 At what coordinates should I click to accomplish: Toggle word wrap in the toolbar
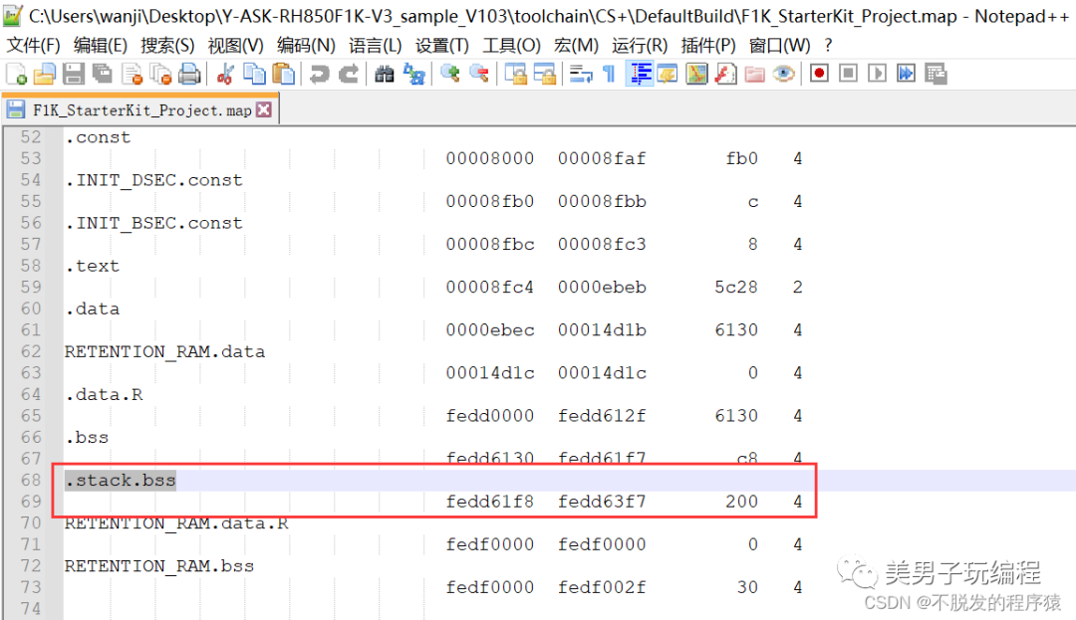(x=580, y=74)
